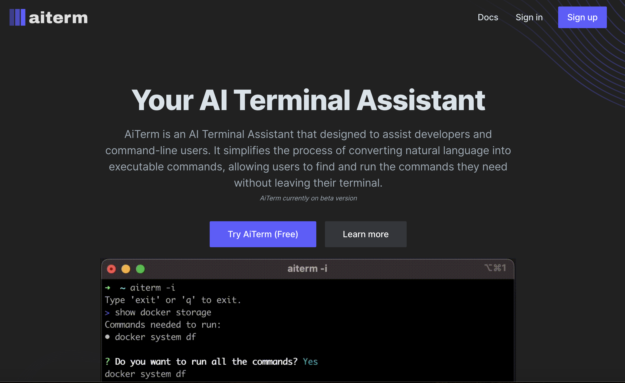Click the red close dot in terminal image
Viewport: 625px width, 383px height.
[111, 269]
